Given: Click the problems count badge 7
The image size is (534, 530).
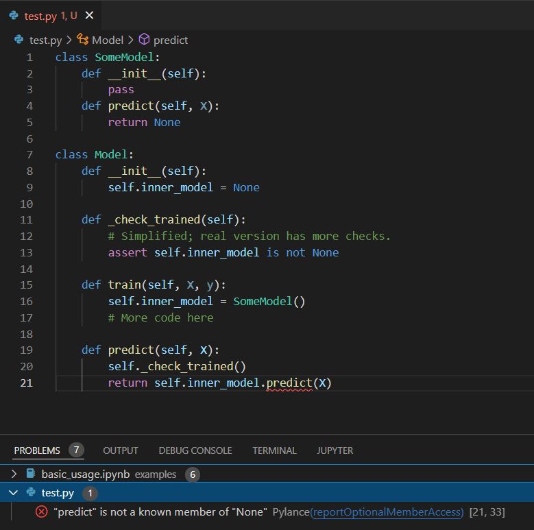Looking at the screenshot, I should pyautogui.click(x=76, y=450).
